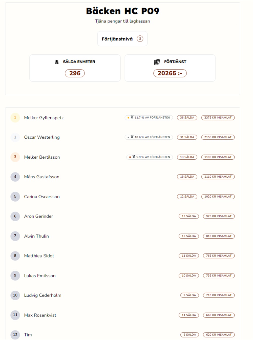Click the 735 KR Insamlat pill for Lukas Emilsson
The width and height of the screenshot is (253, 340).
pyautogui.click(x=219, y=275)
